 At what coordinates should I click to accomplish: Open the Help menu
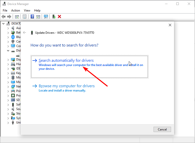pos(37,10)
